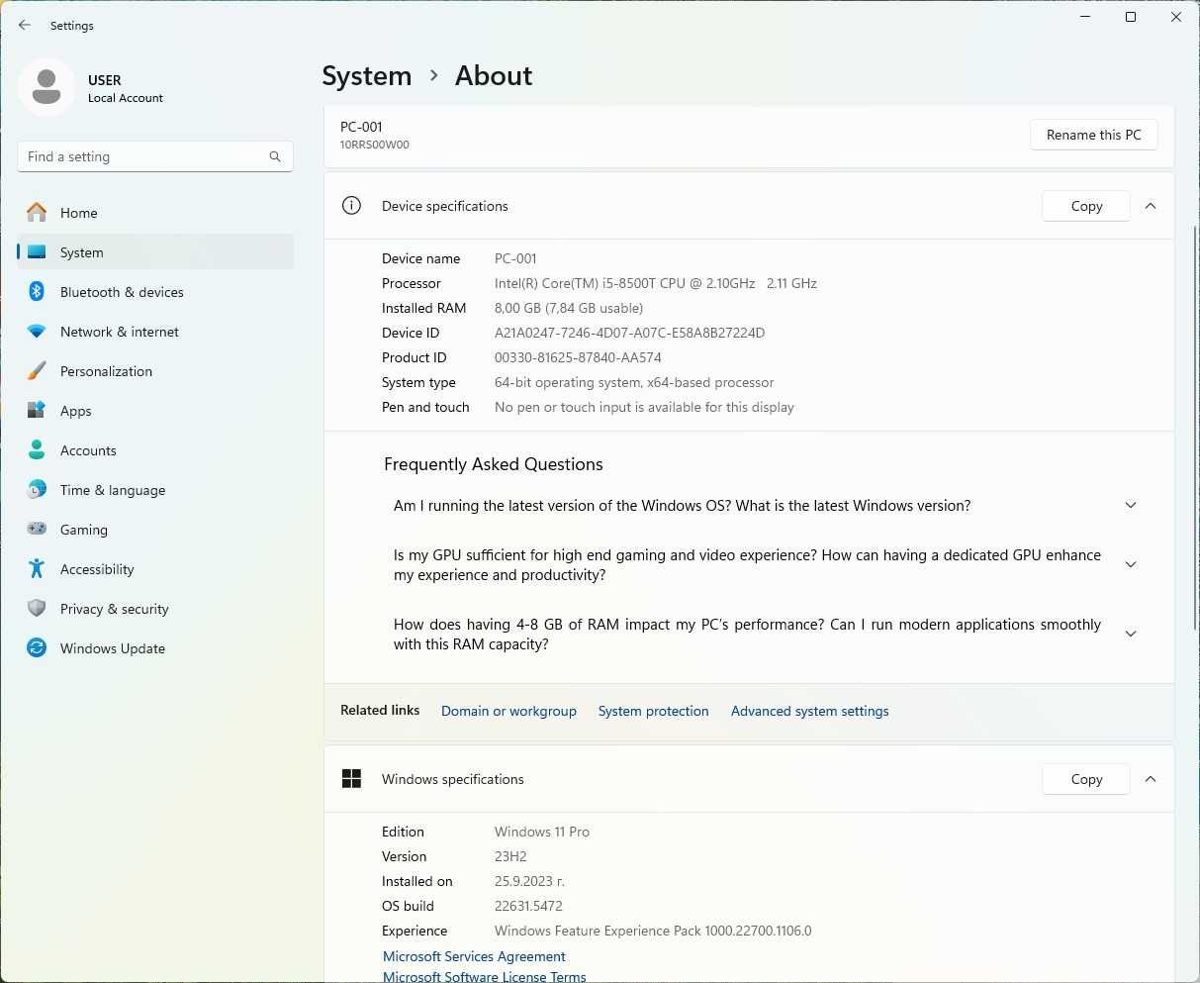Click the Accessibility figure icon
This screenshot has height=983, width=1200.
click(x=37, y=568)
